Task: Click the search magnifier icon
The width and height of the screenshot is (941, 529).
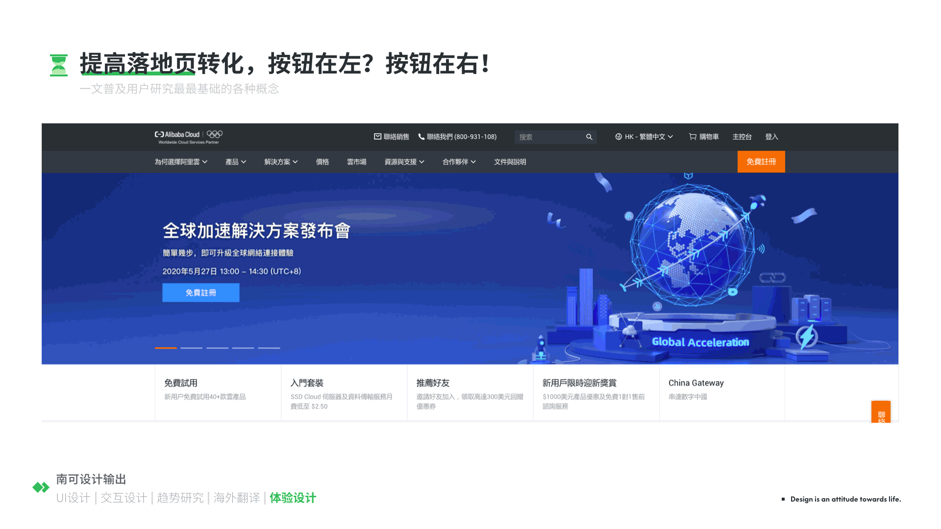Action: 589,137
